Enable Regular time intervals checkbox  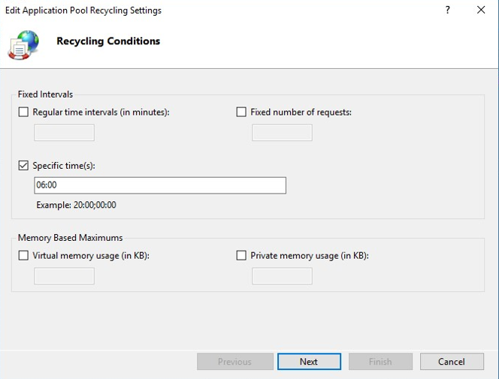[24, 113]
